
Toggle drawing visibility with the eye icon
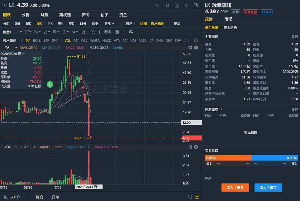tap(131, 32)
